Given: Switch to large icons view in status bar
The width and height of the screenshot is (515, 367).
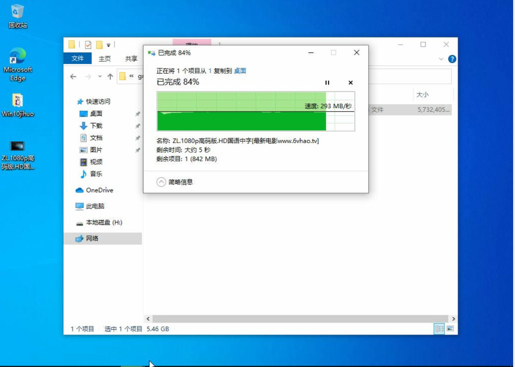Looking at the screenshot, I should (450, 329).
